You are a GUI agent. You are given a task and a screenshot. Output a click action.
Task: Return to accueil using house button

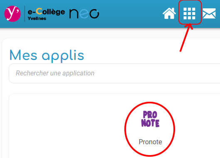(169, 13)
